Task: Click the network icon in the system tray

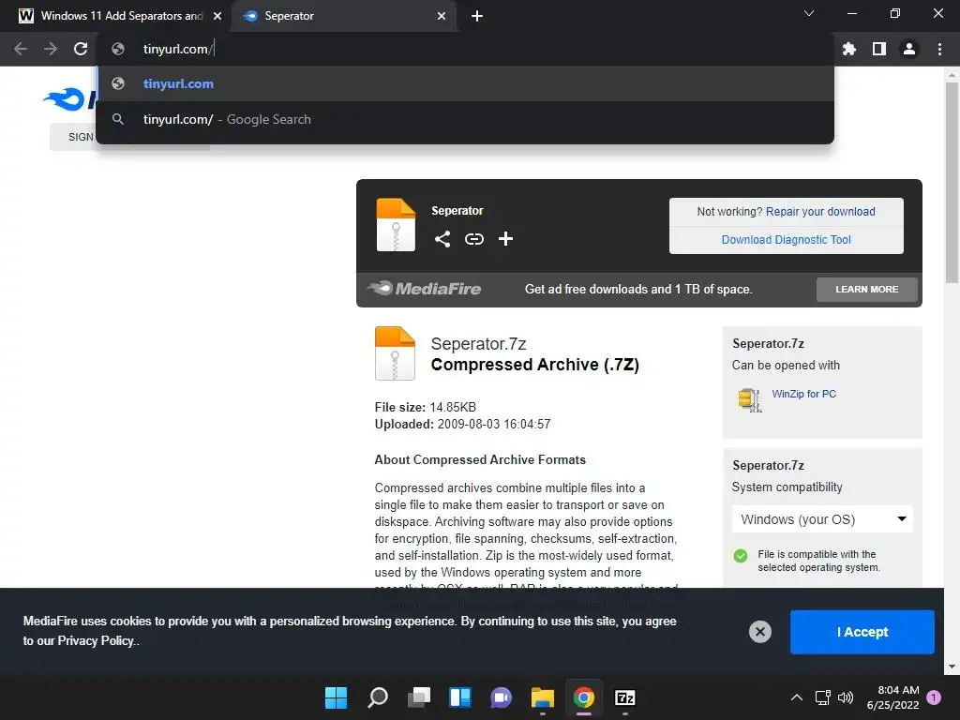Action: pos(823,697)
